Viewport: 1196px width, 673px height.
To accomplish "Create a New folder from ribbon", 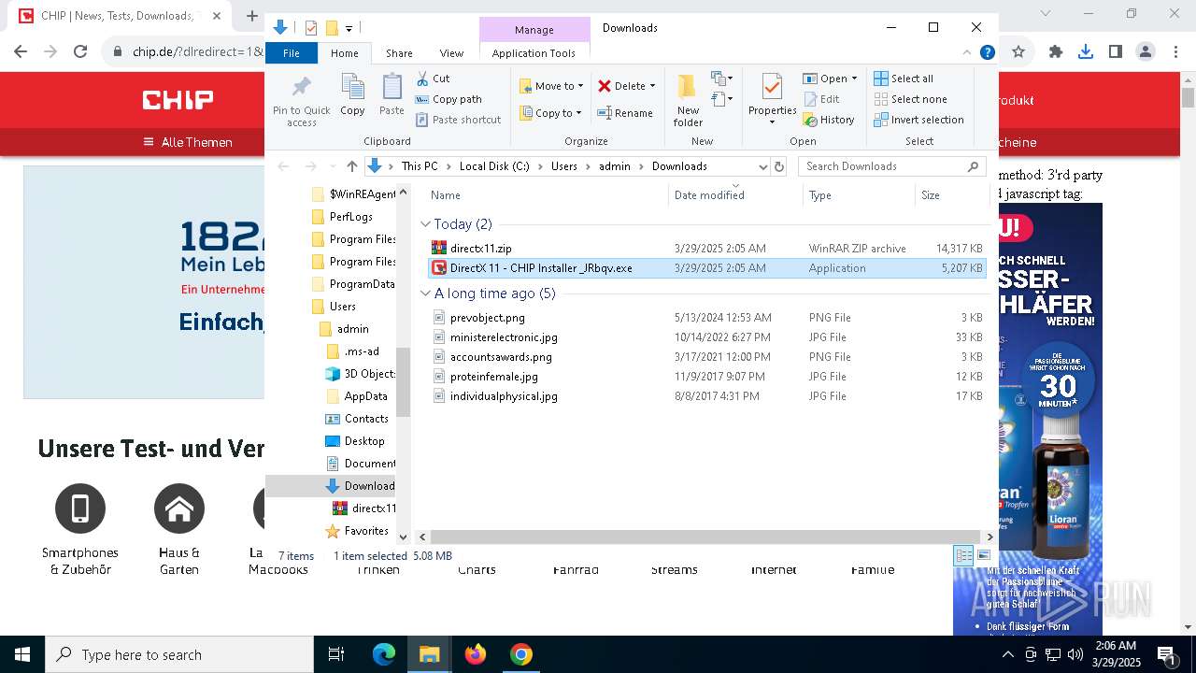I will tap(688, 101).
